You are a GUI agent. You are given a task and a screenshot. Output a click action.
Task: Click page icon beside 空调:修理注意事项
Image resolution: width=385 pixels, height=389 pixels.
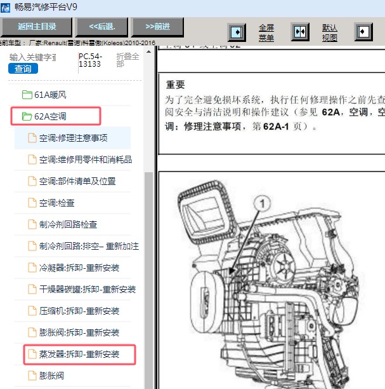point(32,138)
